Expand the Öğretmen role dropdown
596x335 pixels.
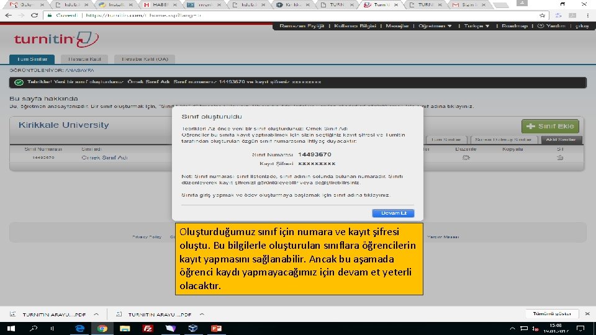click(435, 26)
